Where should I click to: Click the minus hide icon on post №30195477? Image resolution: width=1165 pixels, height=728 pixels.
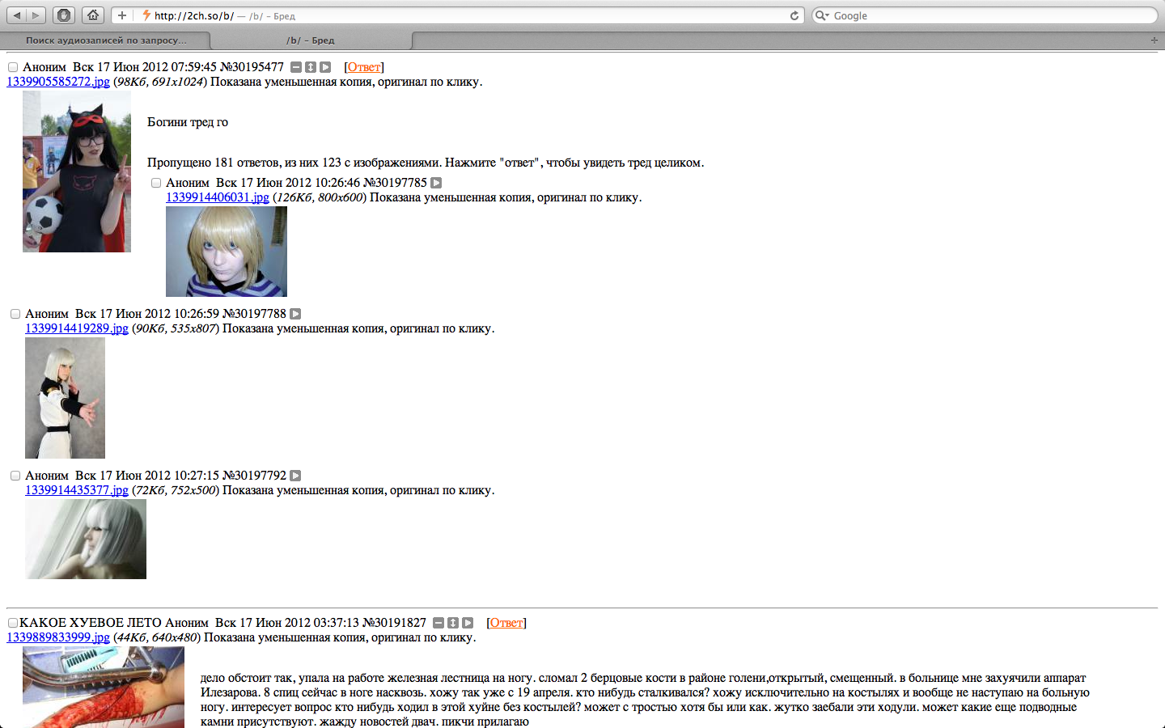[296, 67]
